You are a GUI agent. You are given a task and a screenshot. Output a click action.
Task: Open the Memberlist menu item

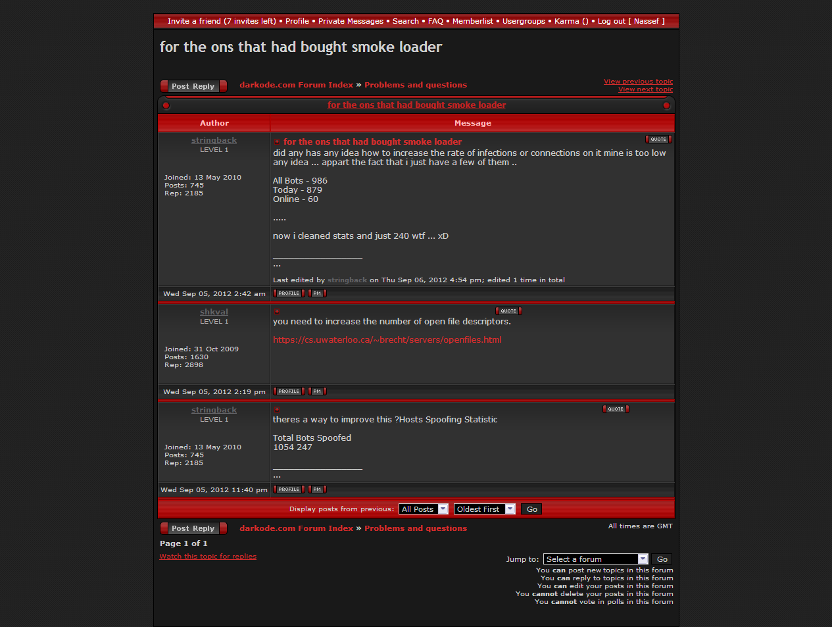click(x=472, y=21)
